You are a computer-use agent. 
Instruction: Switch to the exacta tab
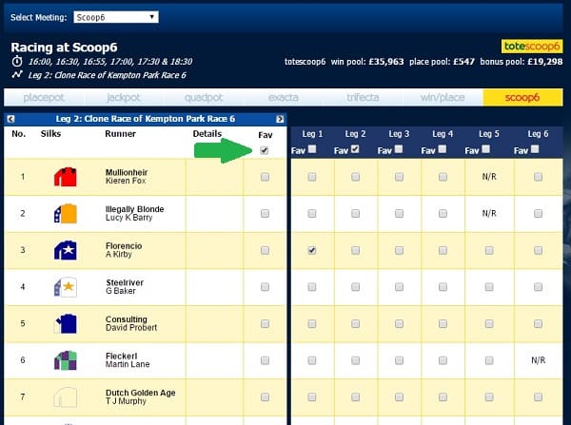[284, 98]
